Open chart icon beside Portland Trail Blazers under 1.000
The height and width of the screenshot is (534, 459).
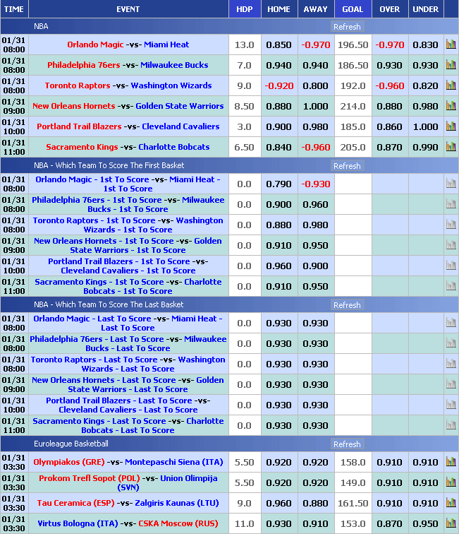point(451,126)
